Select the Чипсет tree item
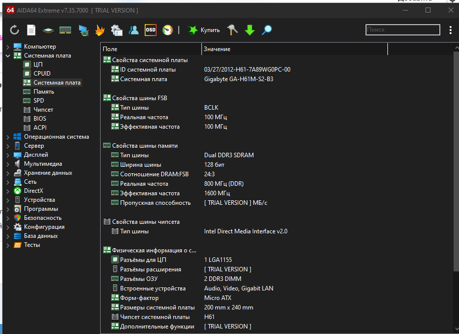 43,110
